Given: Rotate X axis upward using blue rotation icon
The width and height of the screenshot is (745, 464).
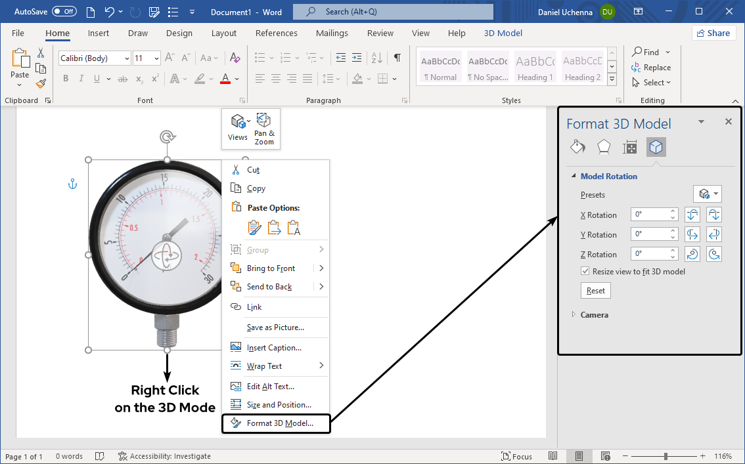Looking at the screenshot, I should (x=692, y=214).
